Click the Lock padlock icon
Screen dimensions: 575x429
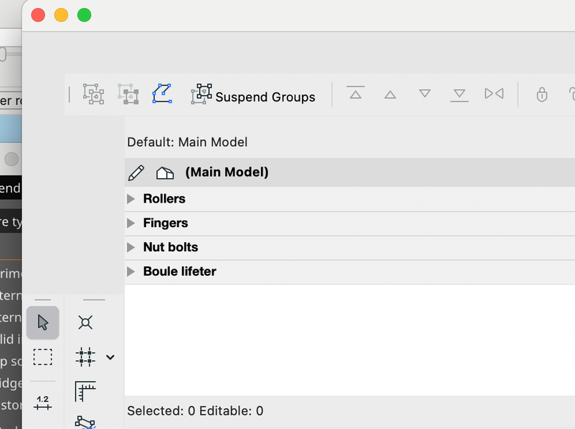(542, 95)
